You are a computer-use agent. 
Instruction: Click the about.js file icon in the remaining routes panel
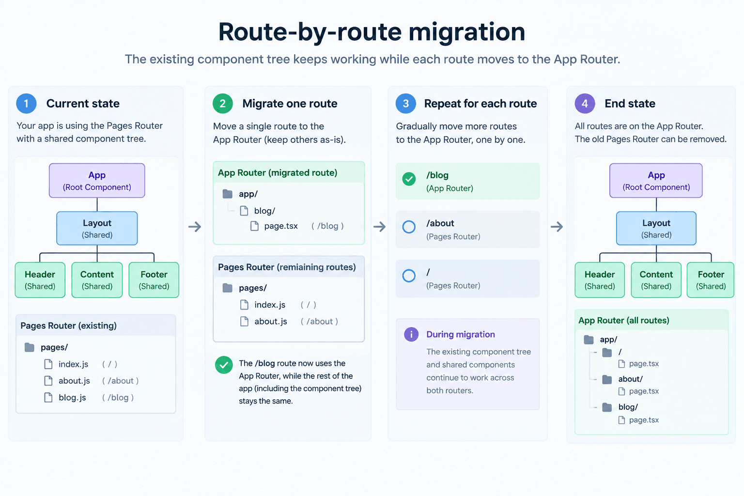coord(245,321)
